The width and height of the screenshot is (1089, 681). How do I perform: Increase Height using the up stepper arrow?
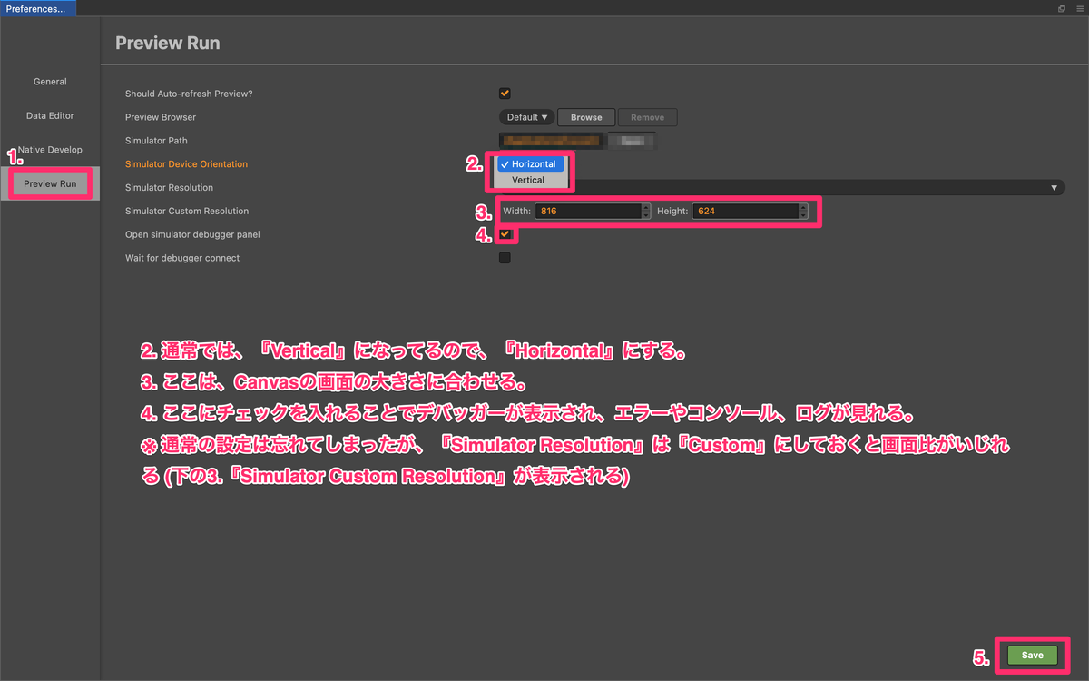click(803, 207)
